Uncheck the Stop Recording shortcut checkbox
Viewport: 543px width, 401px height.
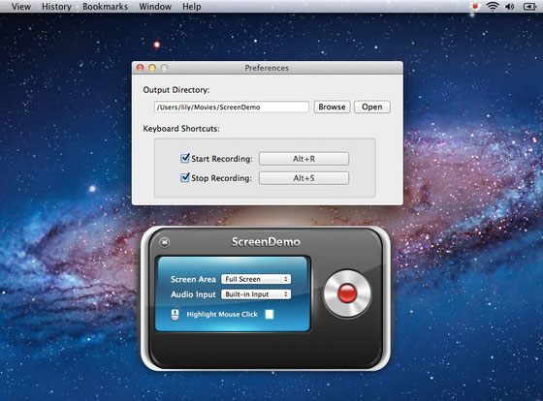(185, 177)
